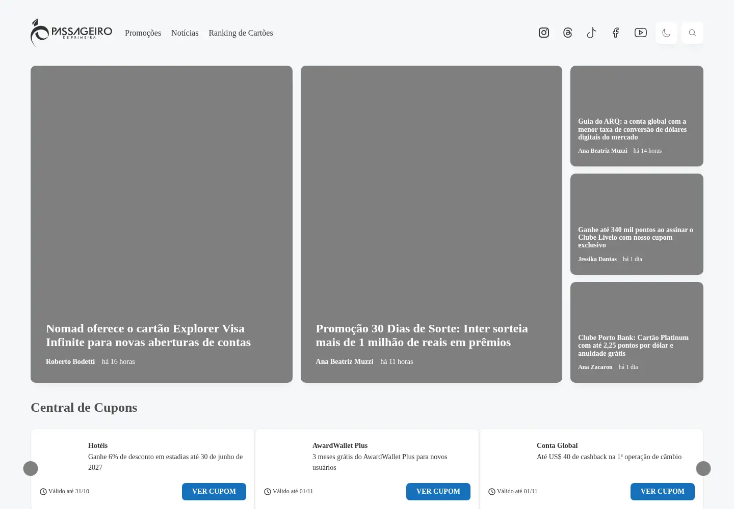Open the Promoções menu item
Viewport: 734px width, 509px height.
(x=143, y=33)
